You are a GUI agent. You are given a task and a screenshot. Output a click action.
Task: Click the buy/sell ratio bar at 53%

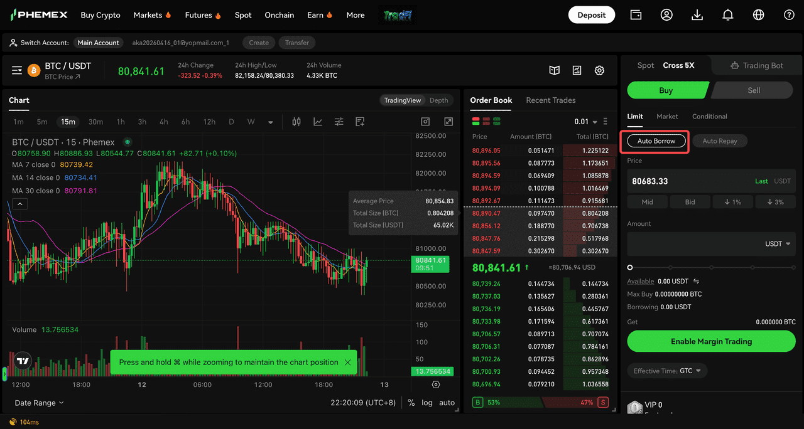pos(509,402)
